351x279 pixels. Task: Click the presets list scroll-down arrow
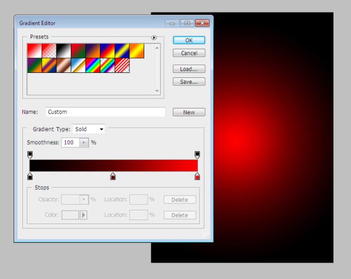(157, 90)
